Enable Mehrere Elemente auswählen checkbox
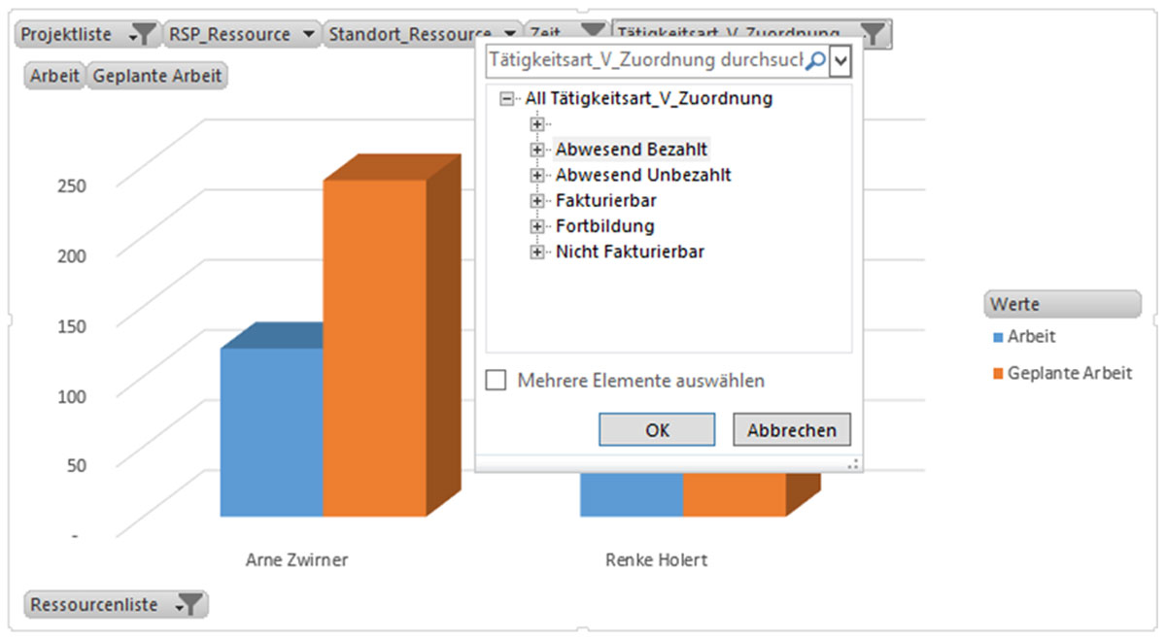This screenshot has height=640, width=1166. pos(497,381)
